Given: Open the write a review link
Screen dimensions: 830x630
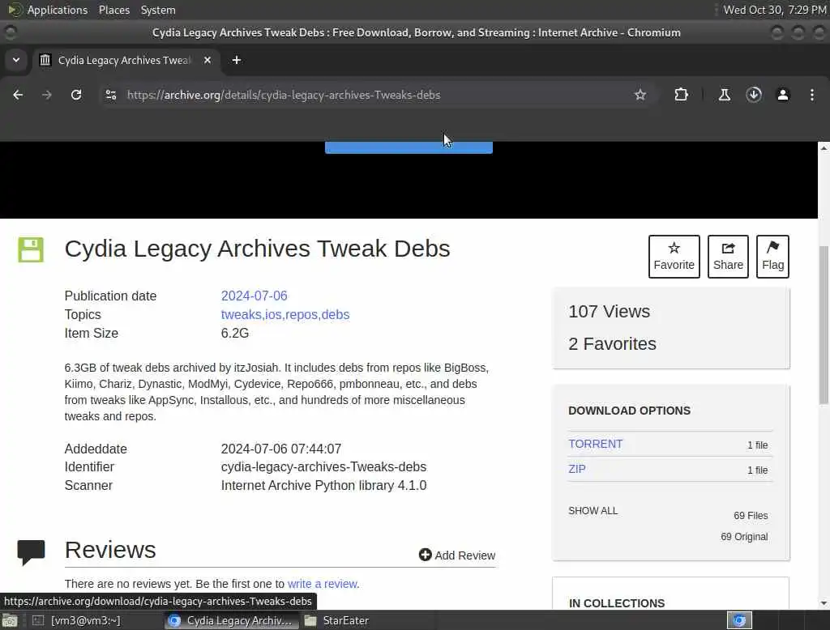Looking at the screenshot, I should (x=323, y=584).
